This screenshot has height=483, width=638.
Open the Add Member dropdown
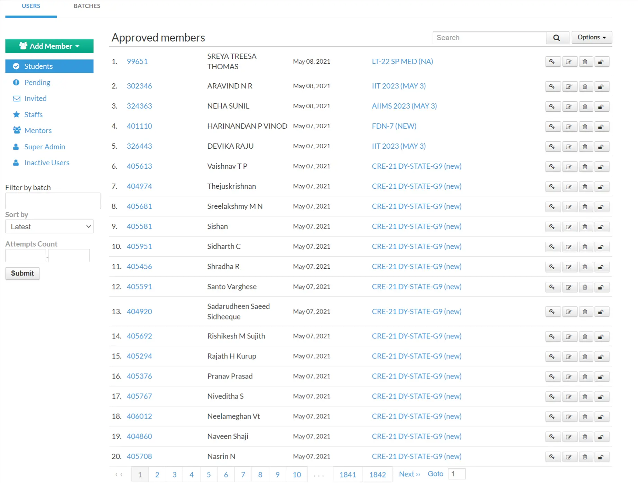49,46
